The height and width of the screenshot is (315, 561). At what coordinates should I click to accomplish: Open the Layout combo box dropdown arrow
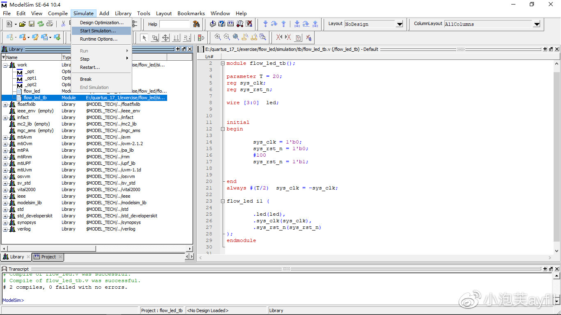pyautogui.click(x=400, y=24)
